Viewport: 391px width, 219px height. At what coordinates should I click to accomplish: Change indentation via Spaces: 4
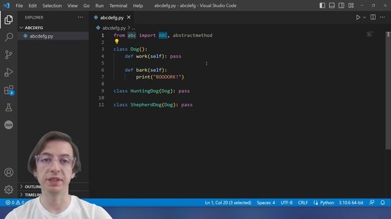266,203
